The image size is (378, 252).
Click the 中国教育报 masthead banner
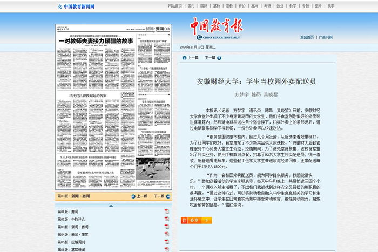[x=216, y=29]
